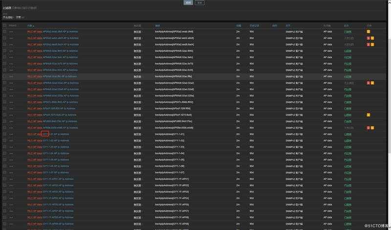Sort the table by the 间隔 column
The height and width of the screenshot is (230, 391).
239,25
